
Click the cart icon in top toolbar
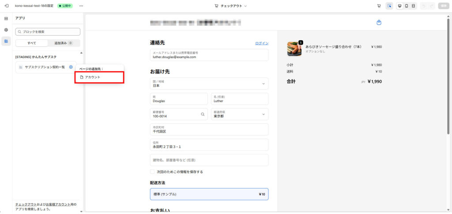(x=379, y=6)
